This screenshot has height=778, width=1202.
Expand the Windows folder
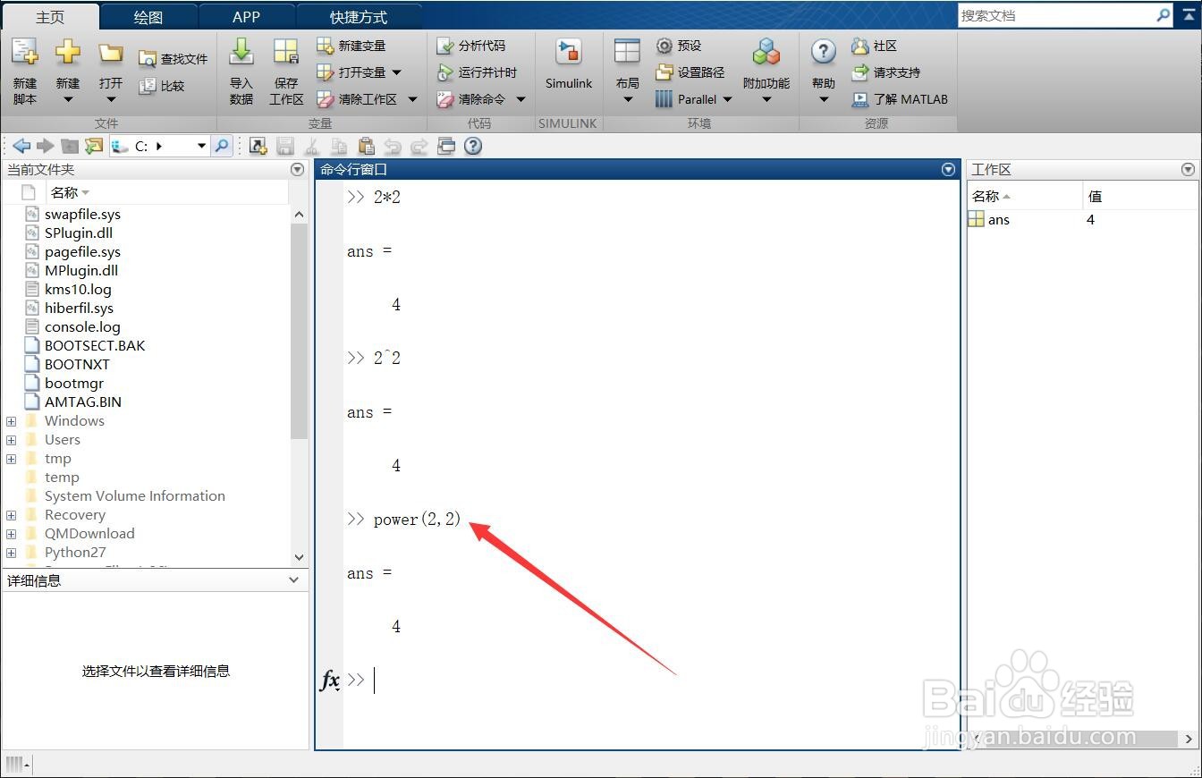(x=11, y=421)
